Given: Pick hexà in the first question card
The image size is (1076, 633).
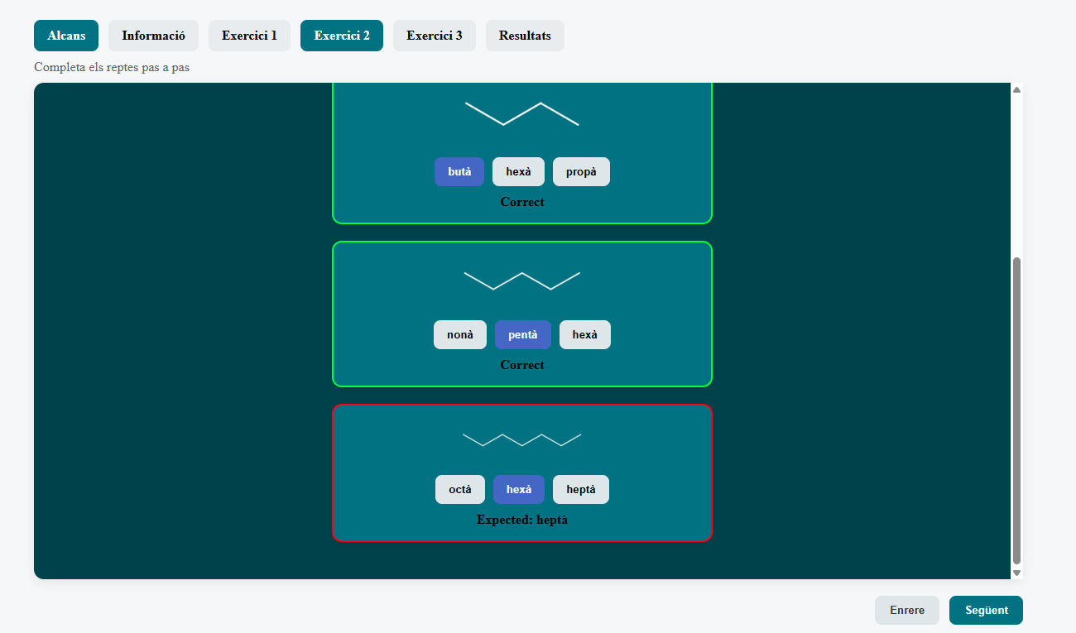Looking at the screenshot, I should click(518, 172).
